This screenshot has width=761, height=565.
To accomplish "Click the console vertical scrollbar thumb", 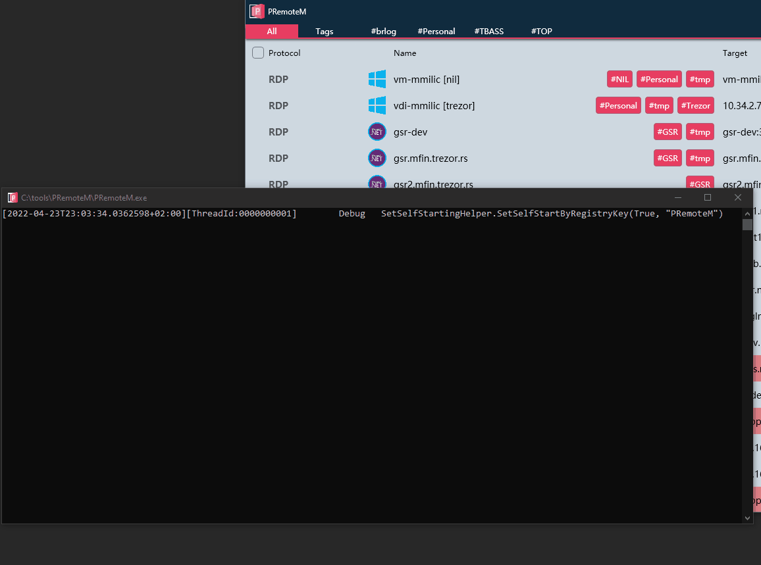I will (x=747, y=224).
